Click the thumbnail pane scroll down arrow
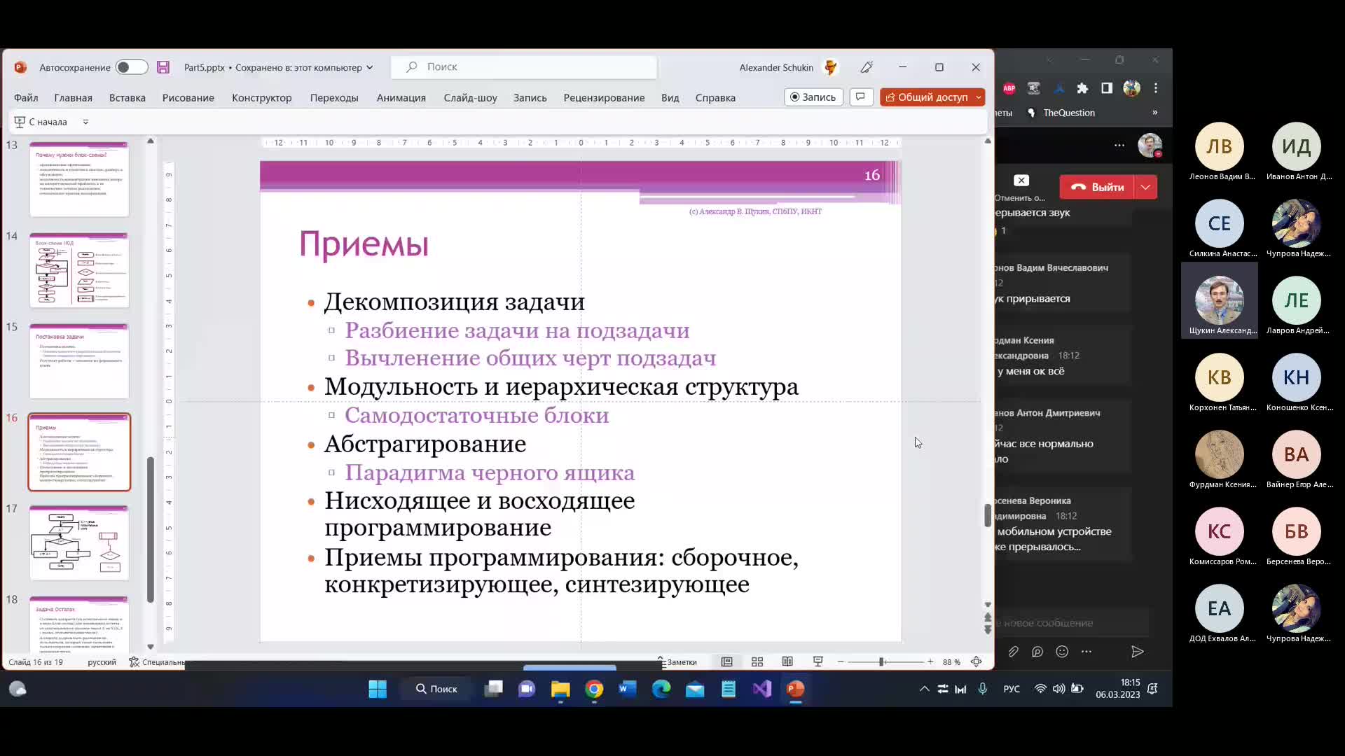1345x756 pixels. [x=151, y=647]
